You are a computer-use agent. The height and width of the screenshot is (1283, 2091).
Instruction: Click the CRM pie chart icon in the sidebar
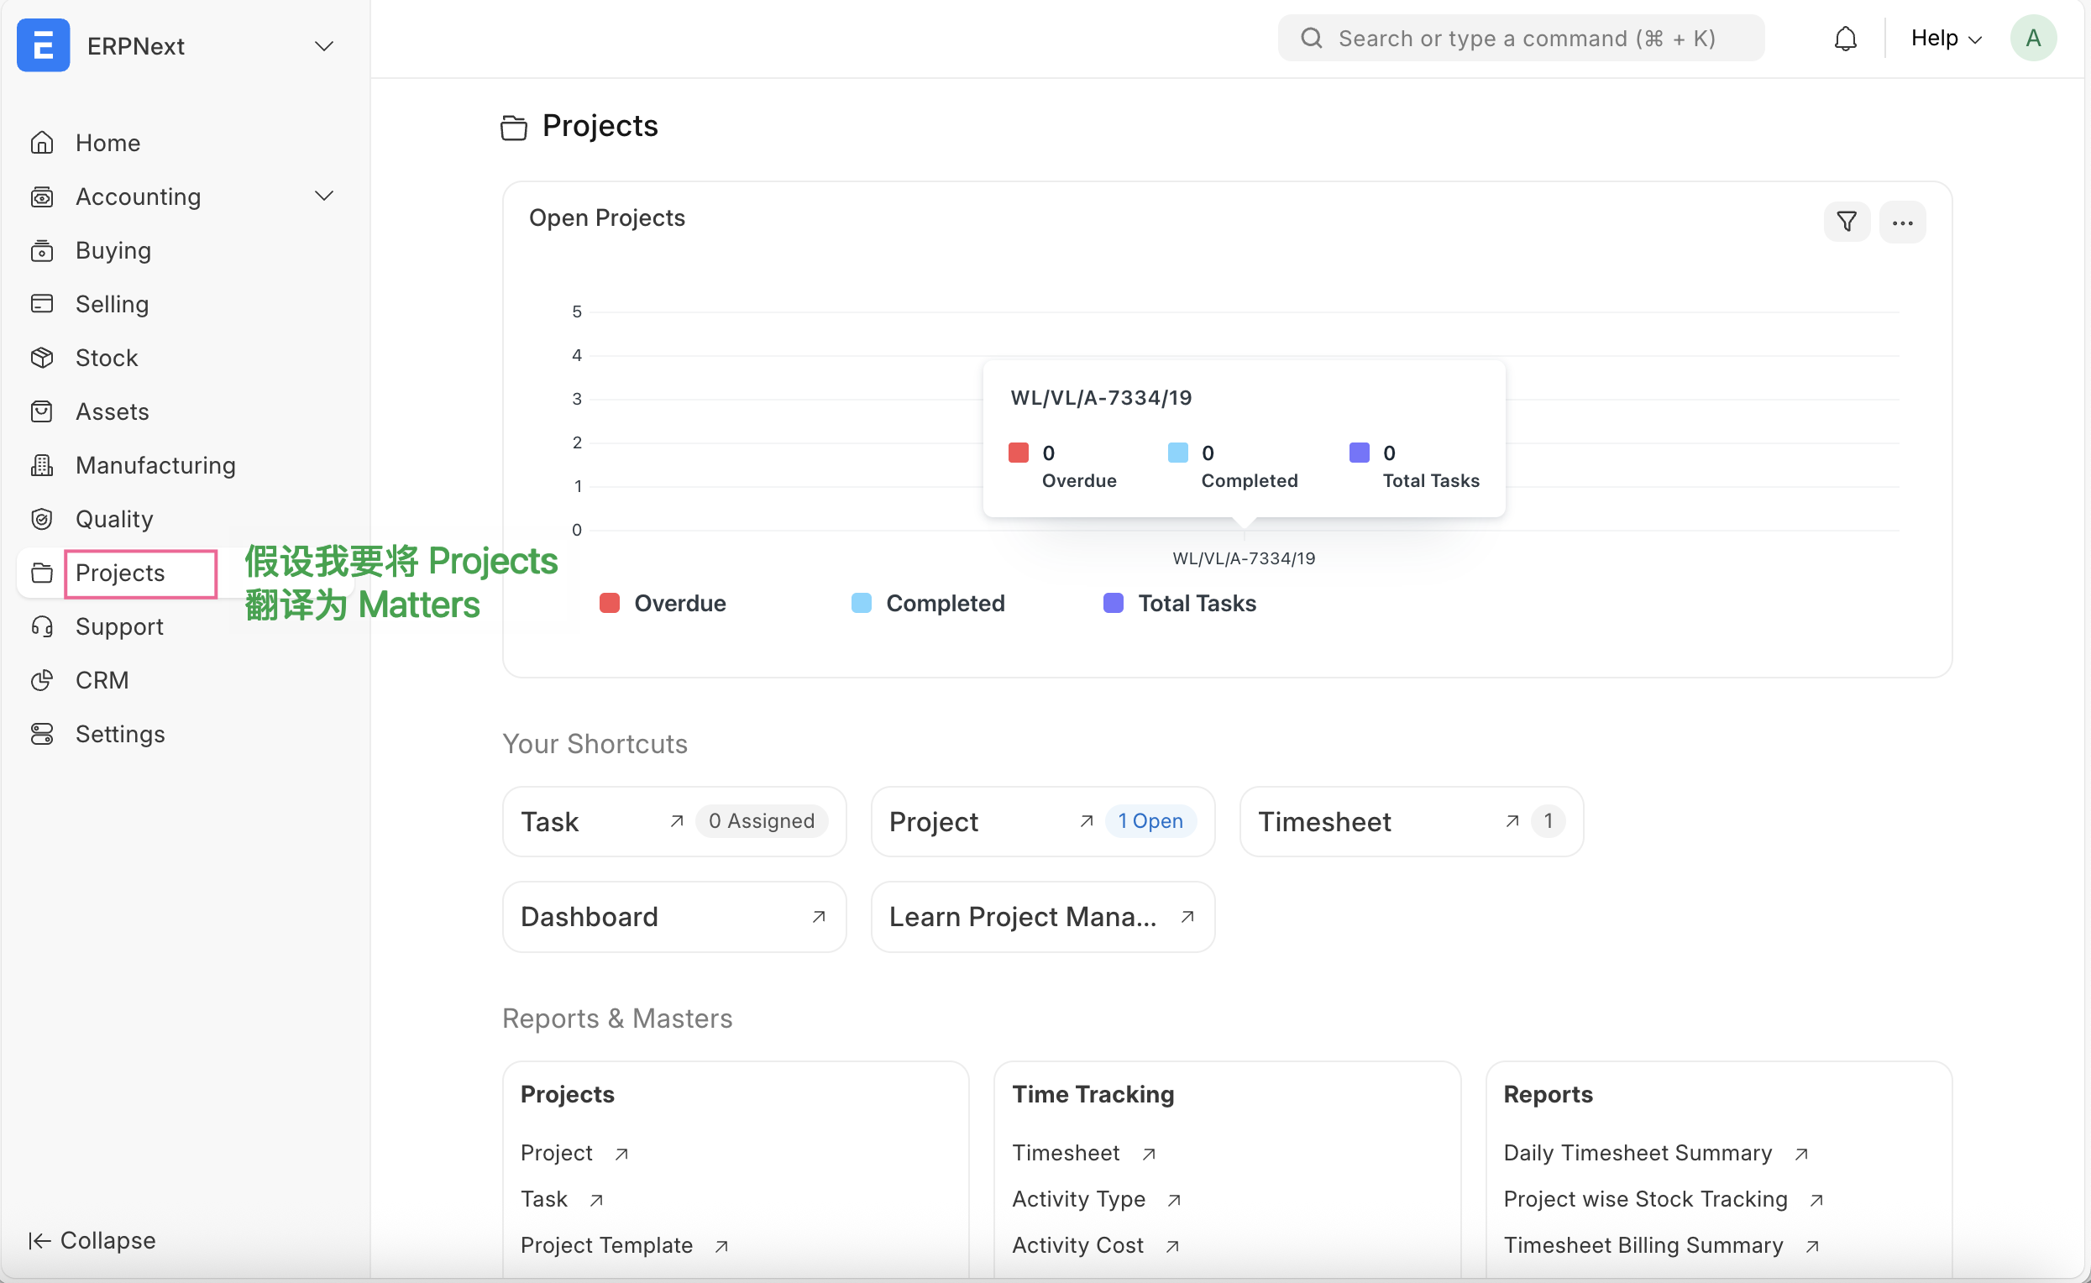click(x=42, y=679)
